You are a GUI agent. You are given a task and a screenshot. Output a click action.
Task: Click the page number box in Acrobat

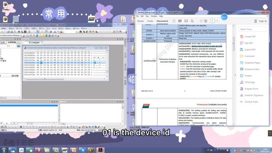point(212,21)
